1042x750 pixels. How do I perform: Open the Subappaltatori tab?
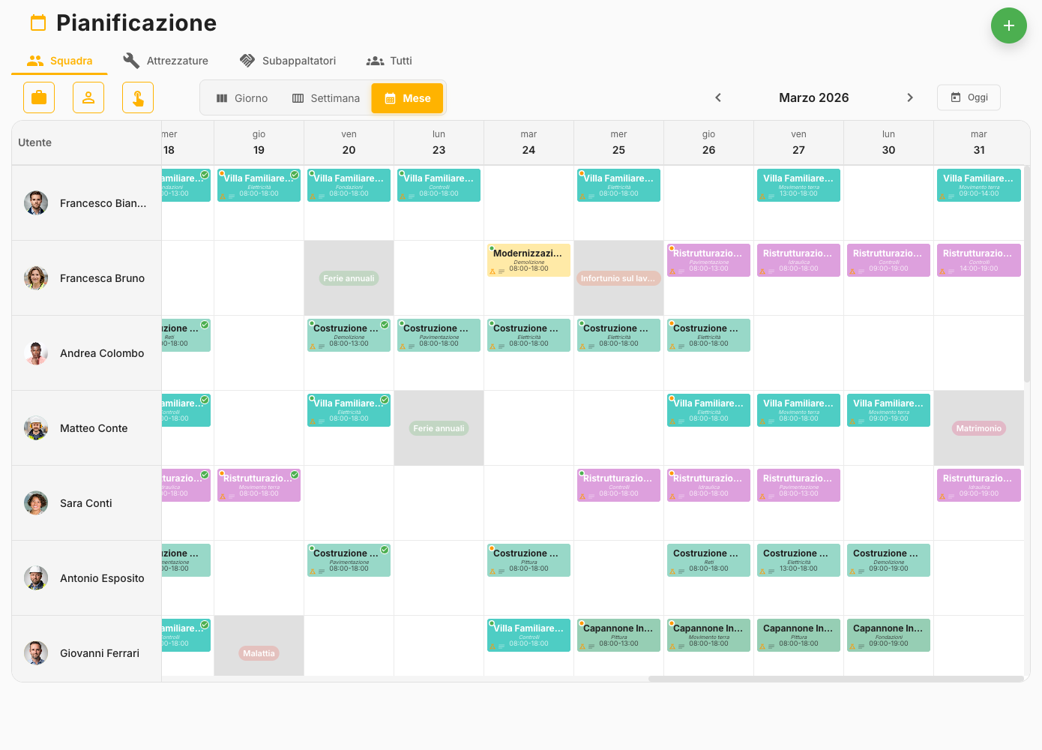click(287, 61)
